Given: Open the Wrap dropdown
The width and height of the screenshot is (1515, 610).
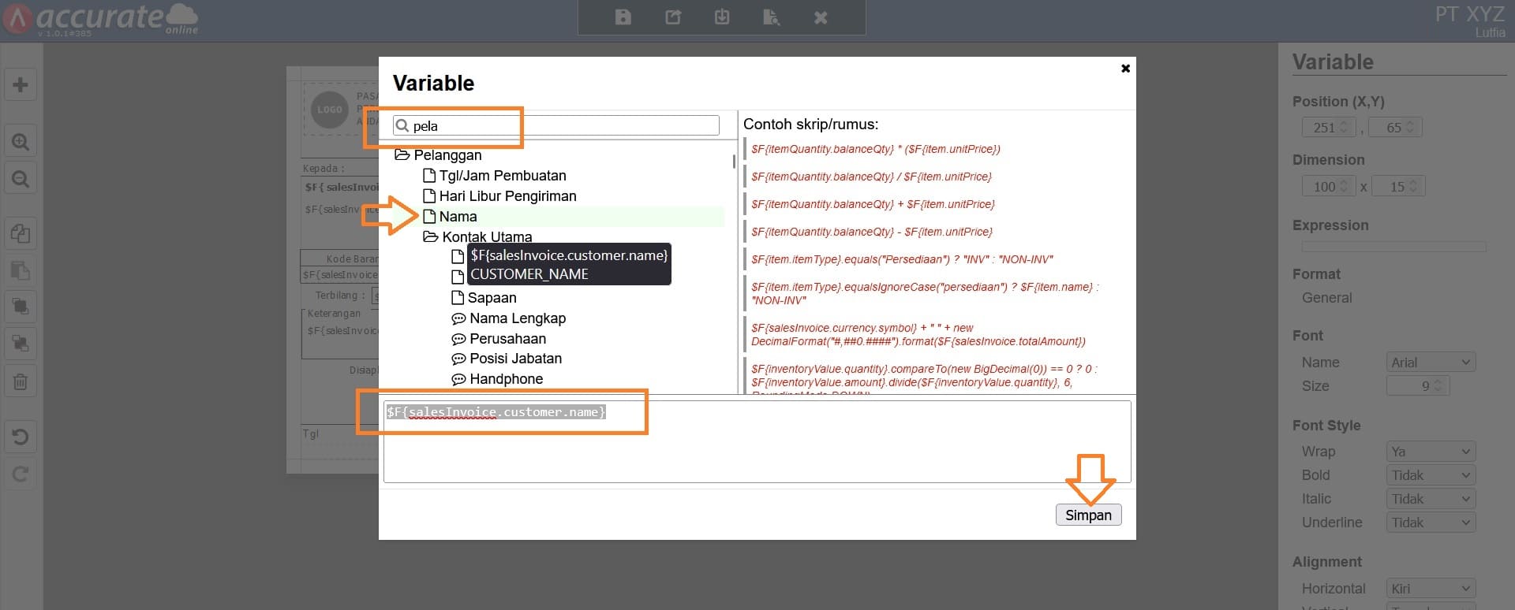Looking at the screenshot, I should pyautogui.click(x=1430, y=452).
